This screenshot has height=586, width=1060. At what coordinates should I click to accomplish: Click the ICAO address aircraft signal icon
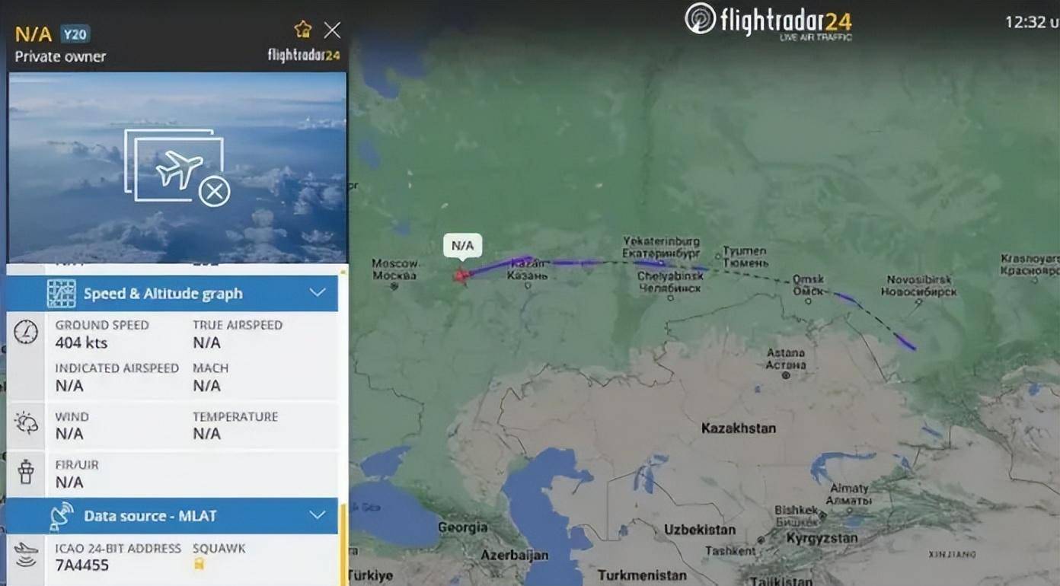tap(26, 555)
